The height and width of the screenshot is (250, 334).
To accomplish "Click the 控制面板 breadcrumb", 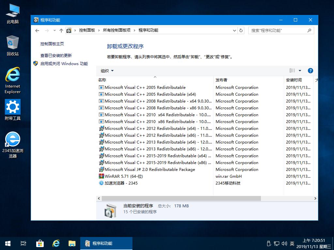I will [x=87, y=30].
